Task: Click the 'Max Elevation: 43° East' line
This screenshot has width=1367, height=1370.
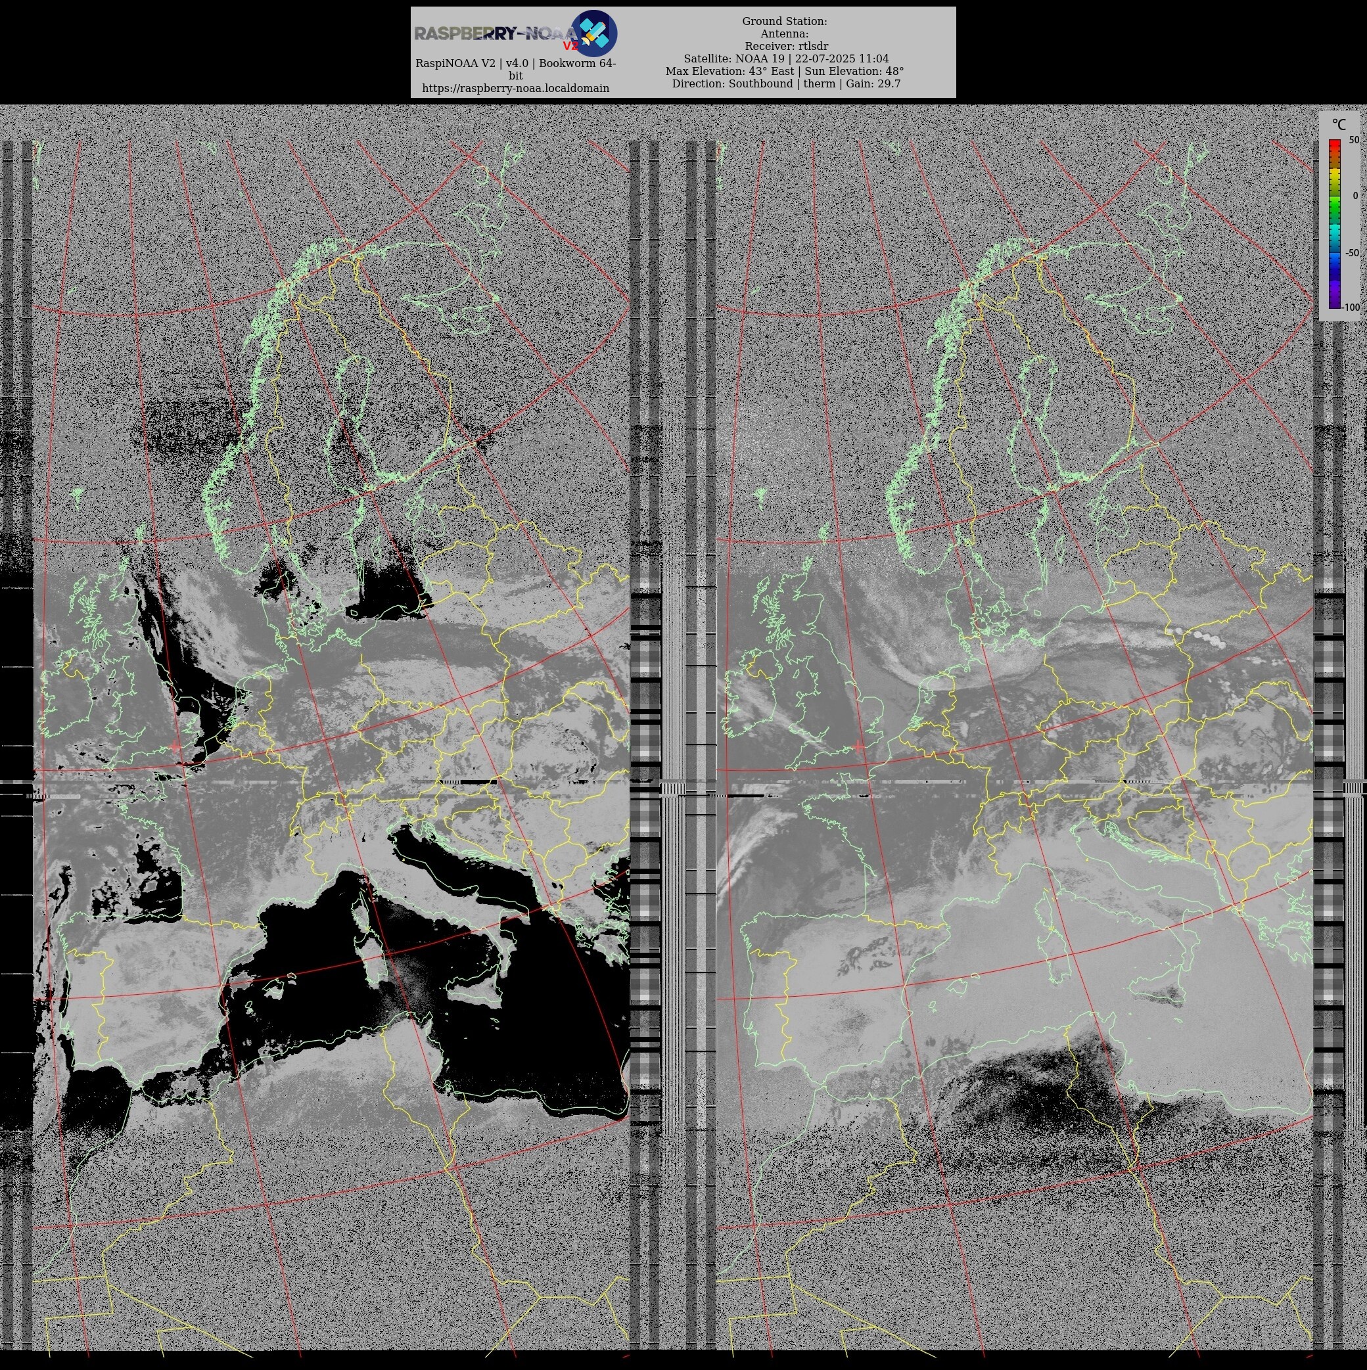Action: (785, 71)
